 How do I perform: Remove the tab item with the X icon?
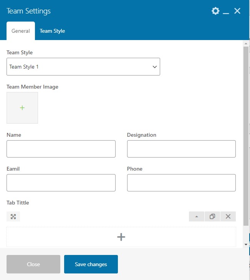coord(228,216)
